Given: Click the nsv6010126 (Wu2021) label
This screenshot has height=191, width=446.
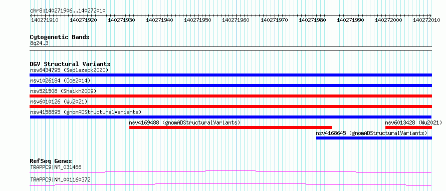Looking at the screenshot, I should [59, 101].
